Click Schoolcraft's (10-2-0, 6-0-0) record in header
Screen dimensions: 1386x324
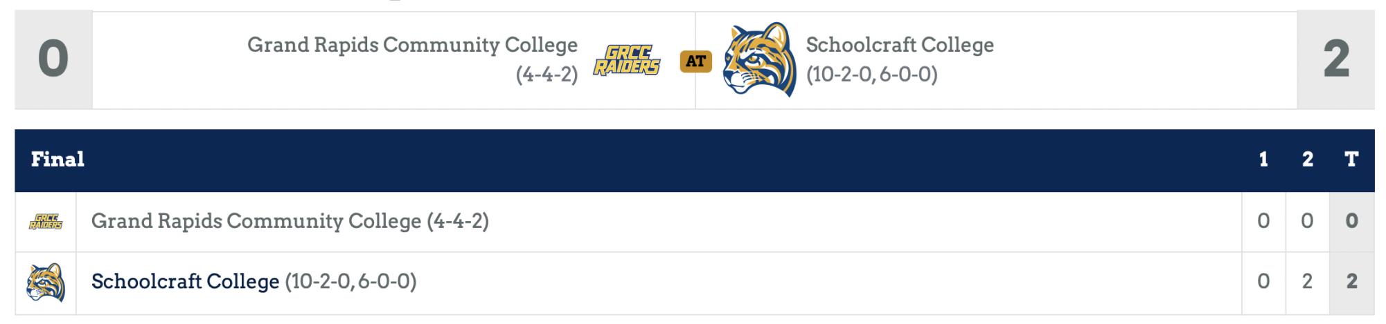872,75
